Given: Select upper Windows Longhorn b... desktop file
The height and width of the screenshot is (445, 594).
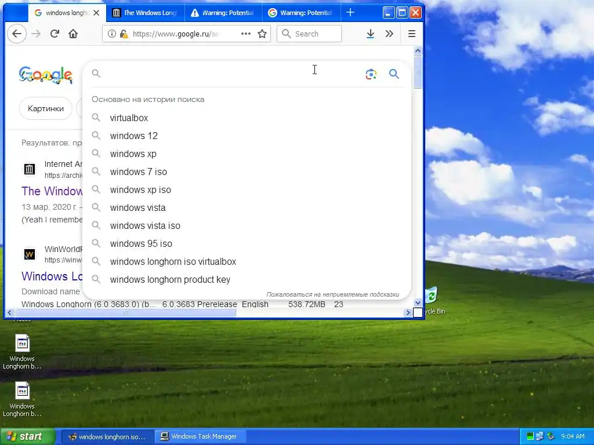Looking at the screenshot, I should click(x=22, y=352).
